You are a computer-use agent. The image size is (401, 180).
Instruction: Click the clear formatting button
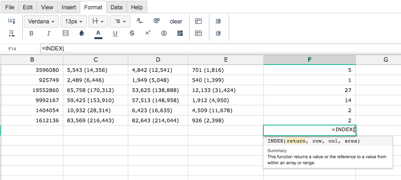(176, 21)
